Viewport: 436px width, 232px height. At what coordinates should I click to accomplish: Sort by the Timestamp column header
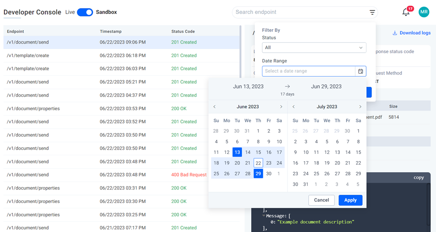click(110, 31)
